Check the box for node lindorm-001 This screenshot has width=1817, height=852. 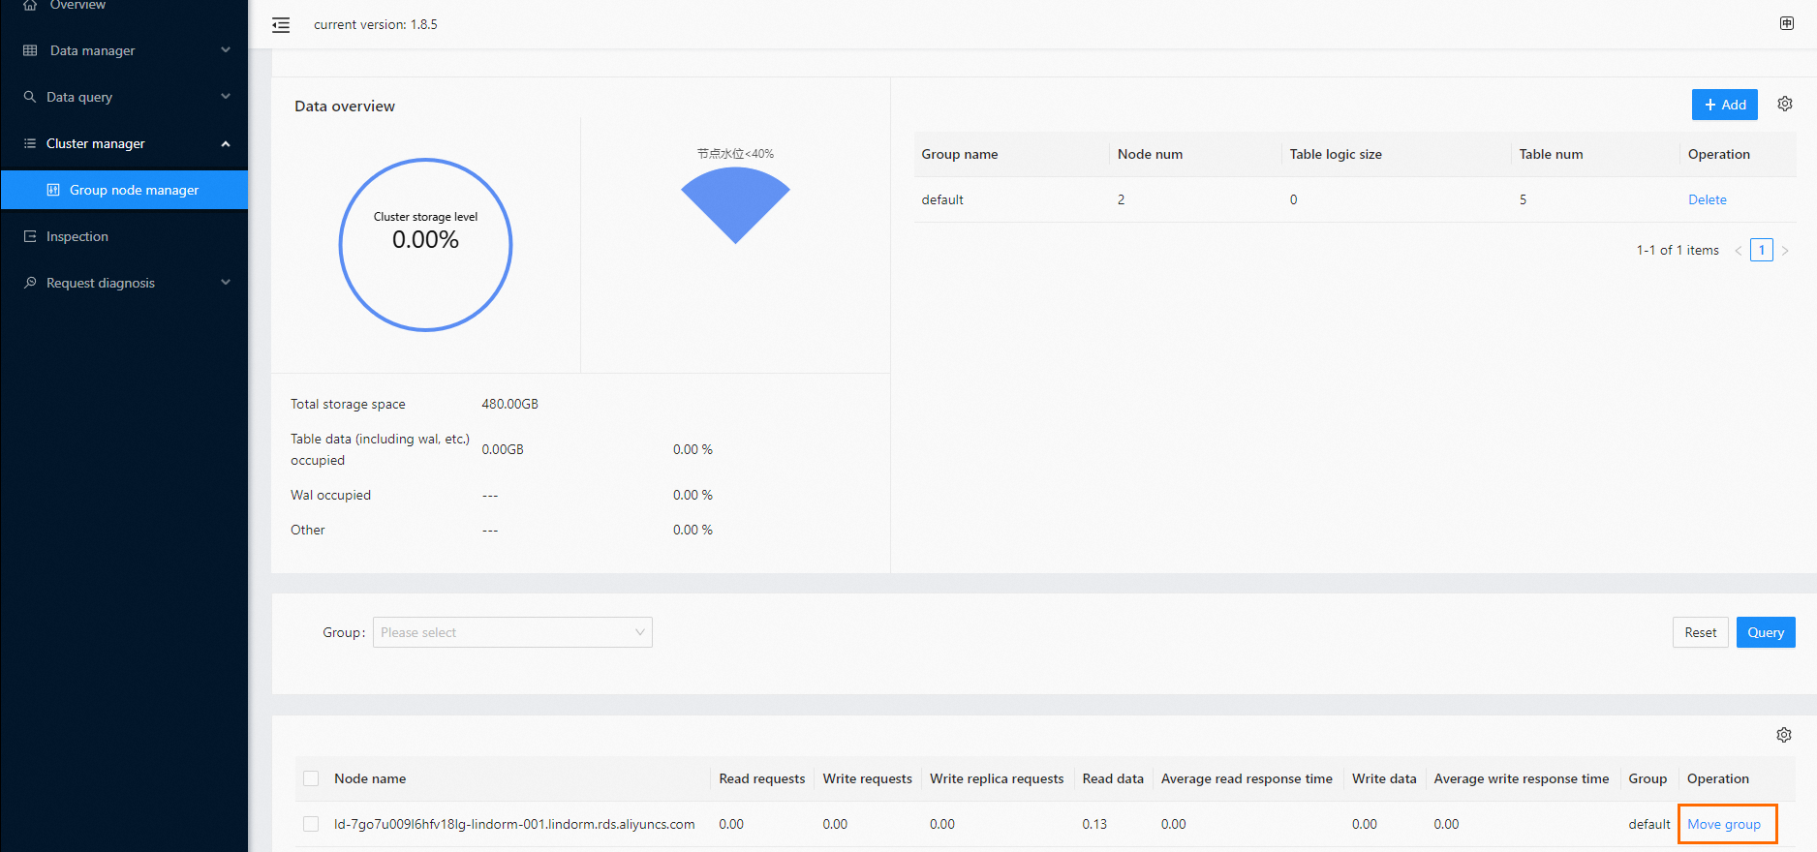click(311, 824)
